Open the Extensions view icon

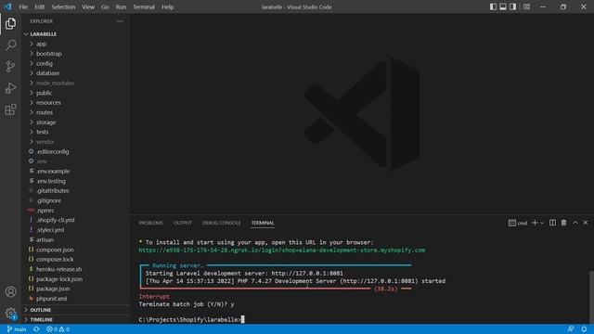(x=10, y=109)
